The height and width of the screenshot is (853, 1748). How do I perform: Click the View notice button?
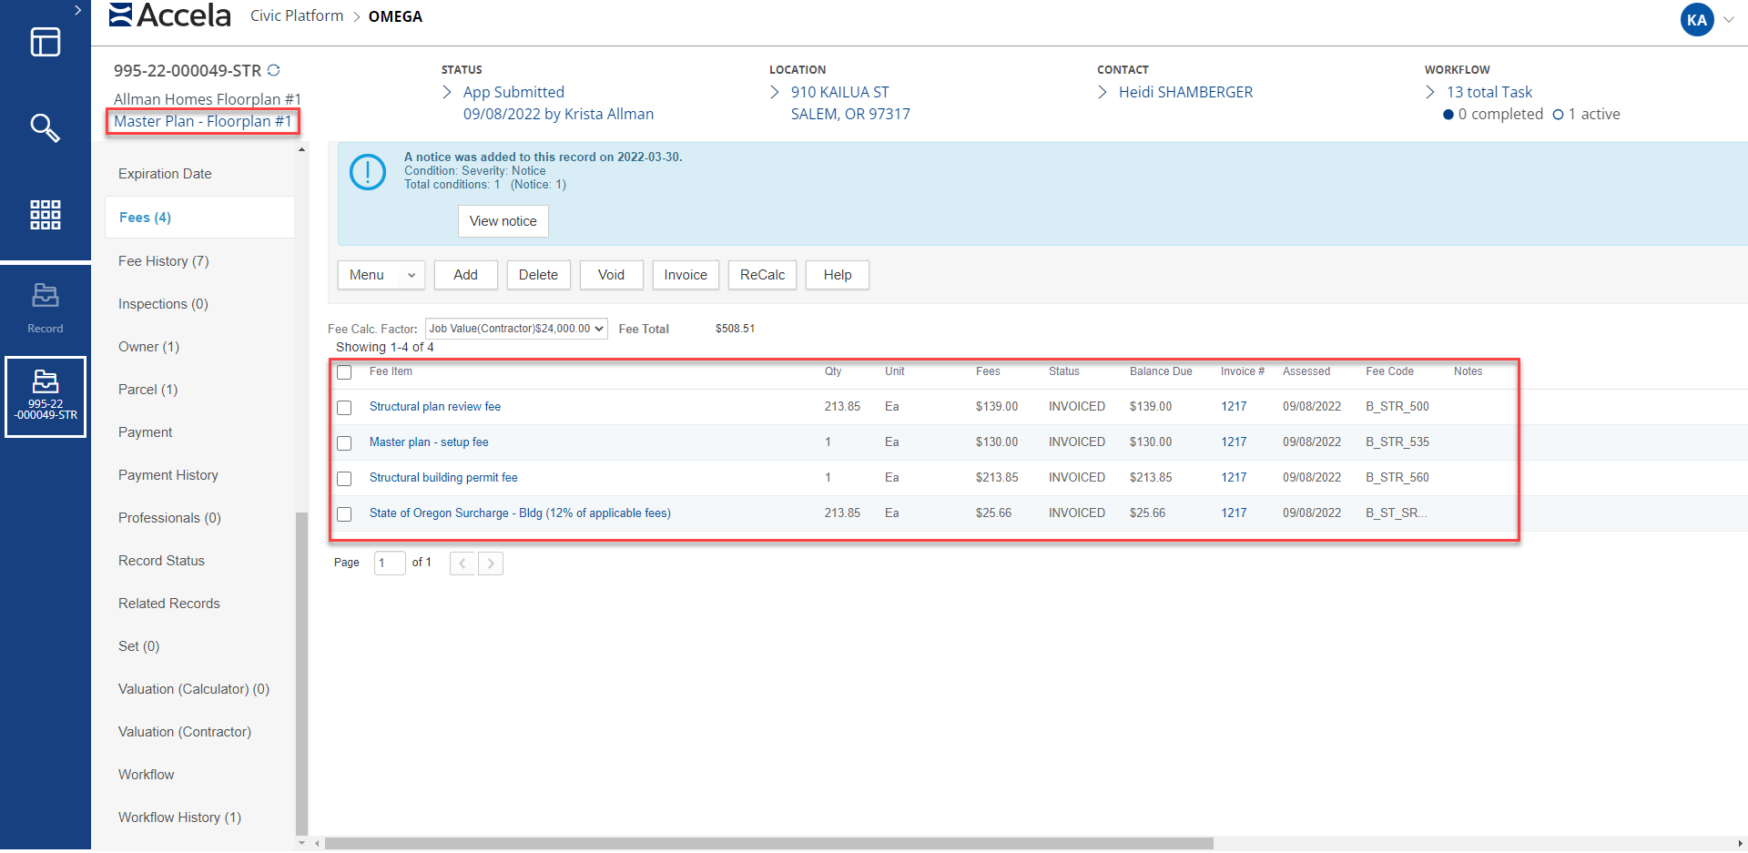click(x=503, y=221)
